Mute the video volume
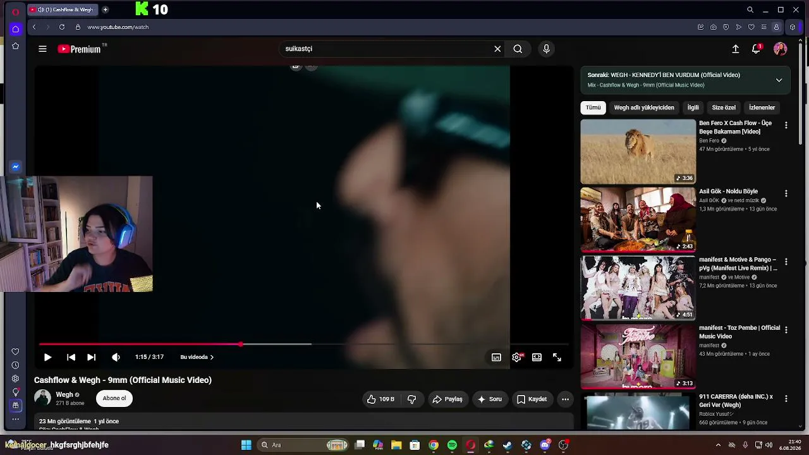Viewport: 809px width, 455px height. [x=116, y=357]
